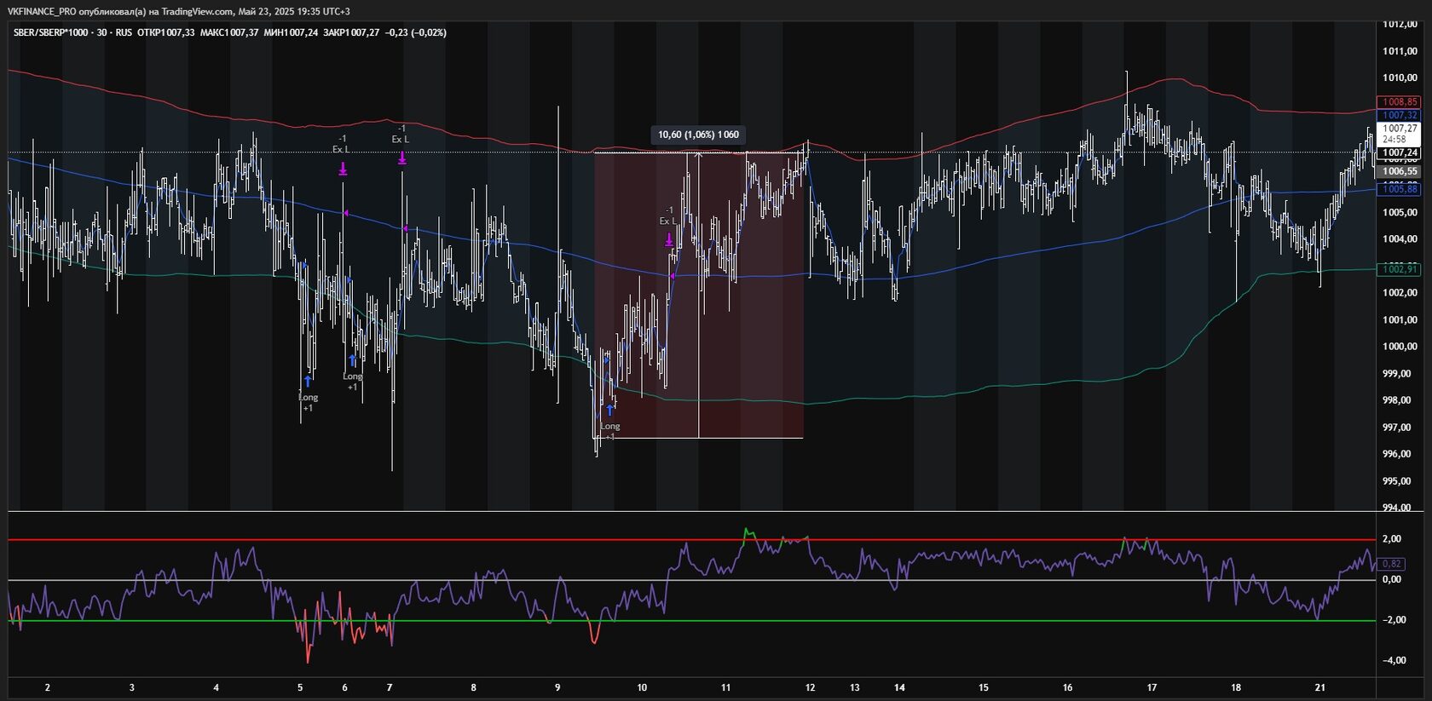
Task: Click date label 12 on time axis
Action: [811, 687]
